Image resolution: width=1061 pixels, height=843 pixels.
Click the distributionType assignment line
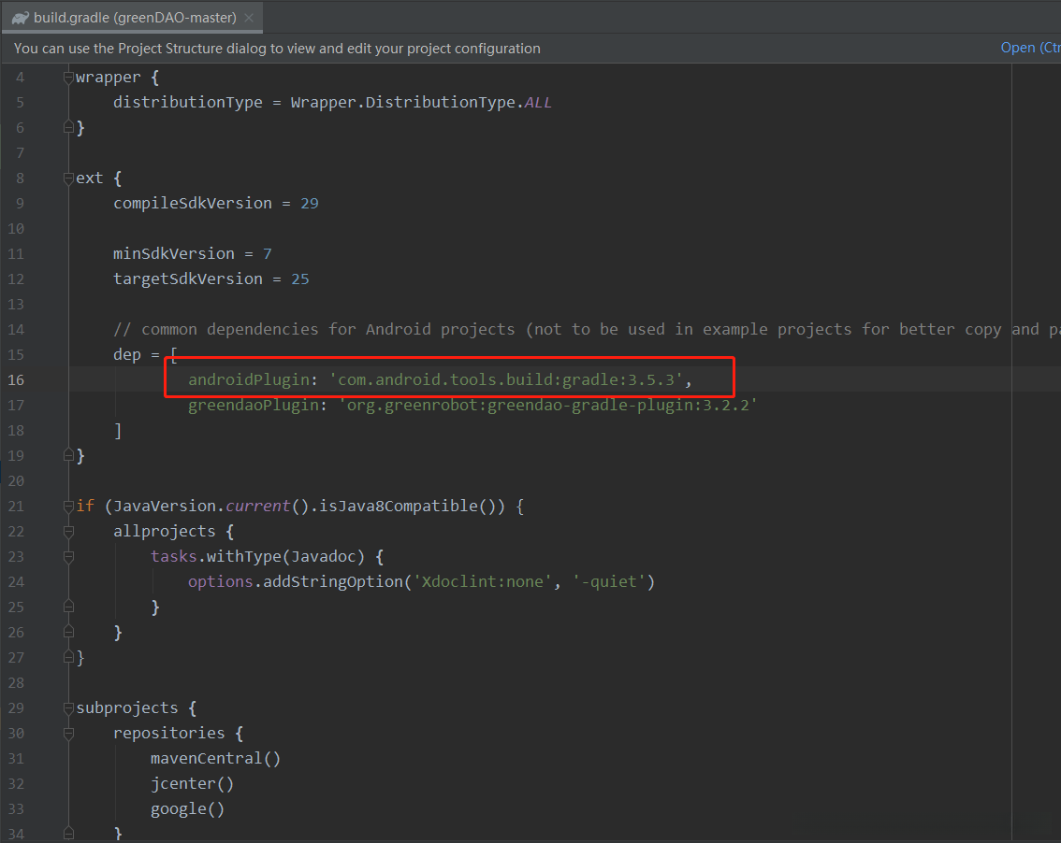(332, 103)
